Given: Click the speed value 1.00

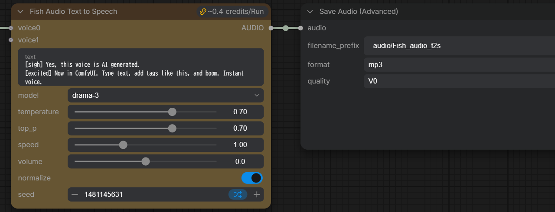Looking at the screenshot, I should 240,145.
